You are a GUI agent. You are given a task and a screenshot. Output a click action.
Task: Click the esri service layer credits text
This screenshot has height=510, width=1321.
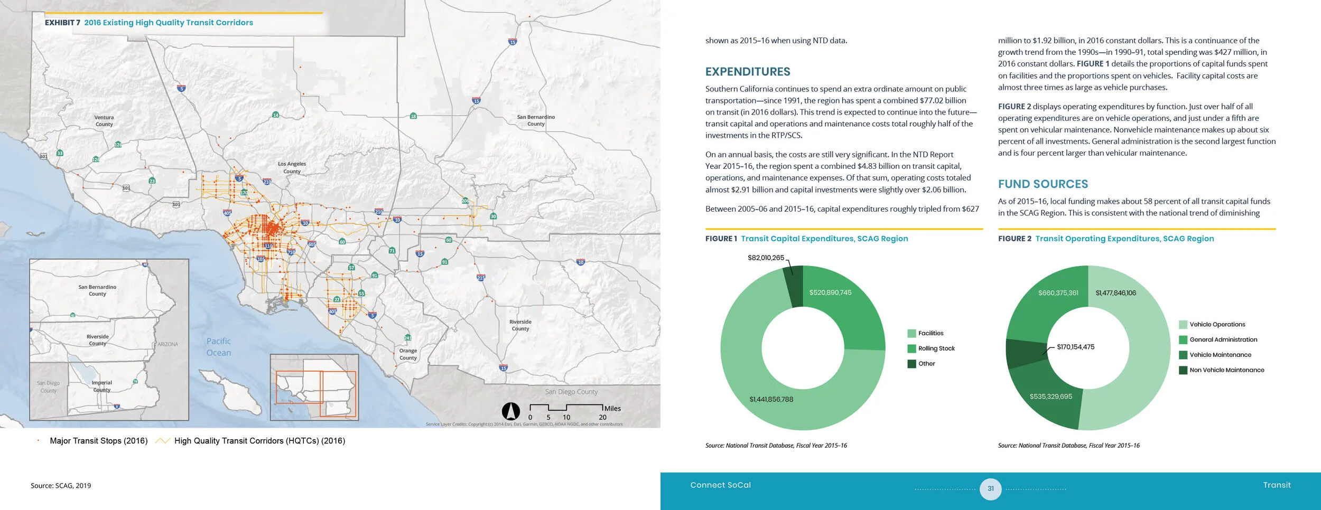524,424
